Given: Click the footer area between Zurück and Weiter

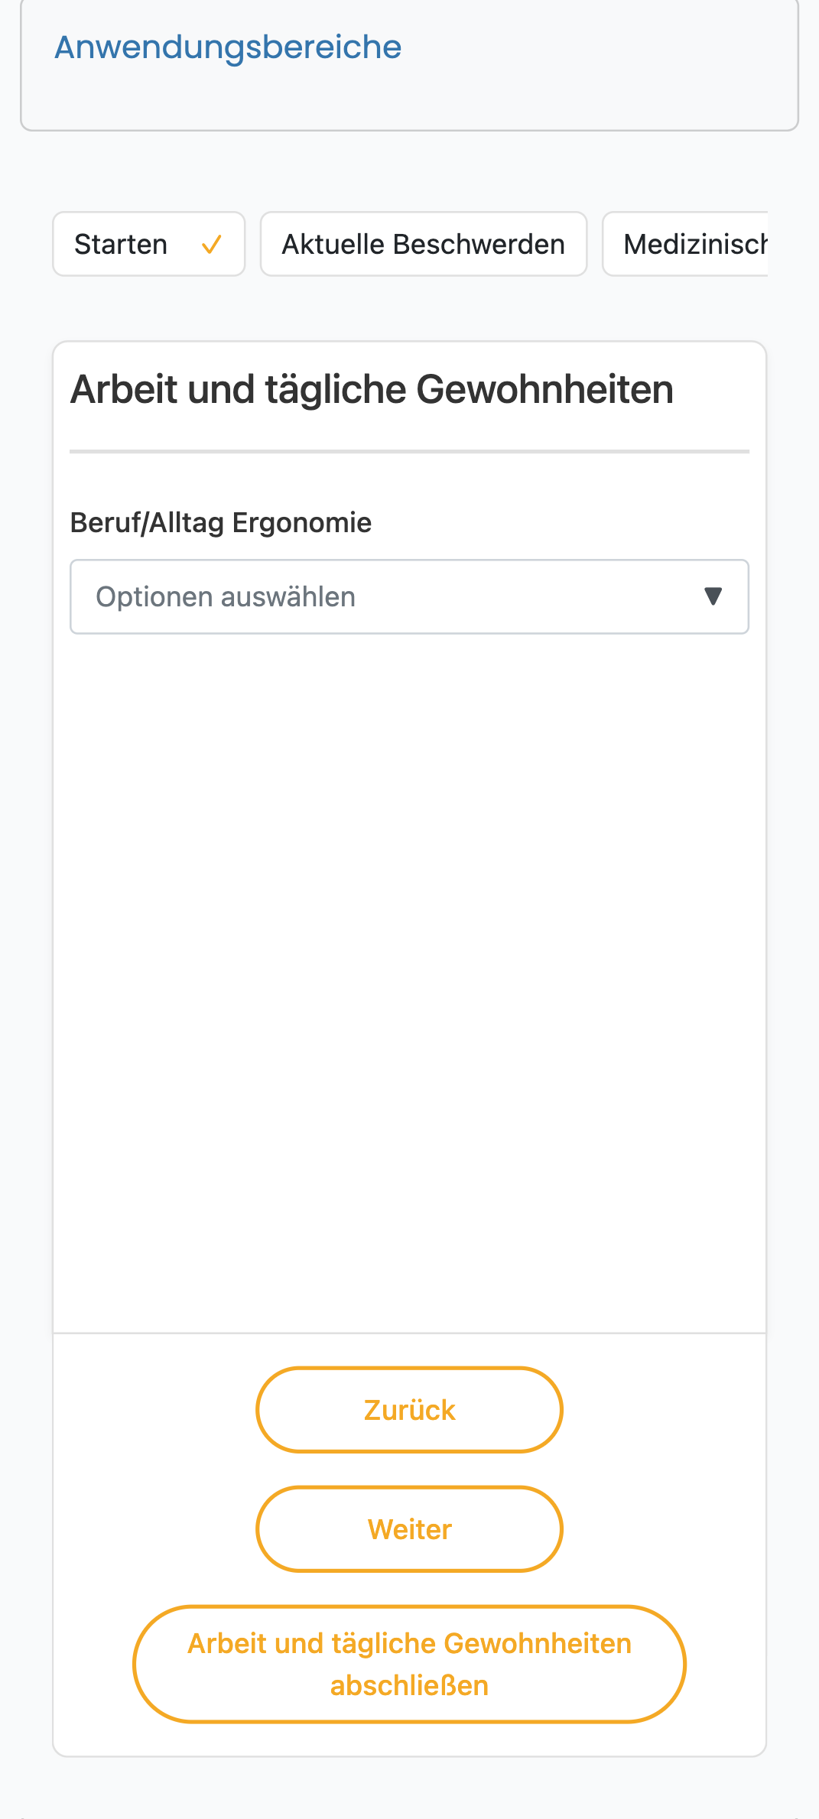Looking at the screenshot, I should (x=409, y=1470).
